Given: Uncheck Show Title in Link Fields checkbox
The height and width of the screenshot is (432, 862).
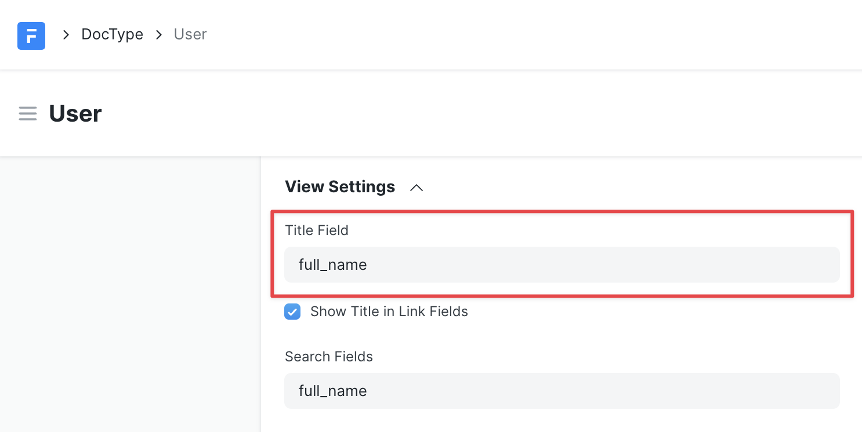Looking at the screenshot, I should point(292,312).
